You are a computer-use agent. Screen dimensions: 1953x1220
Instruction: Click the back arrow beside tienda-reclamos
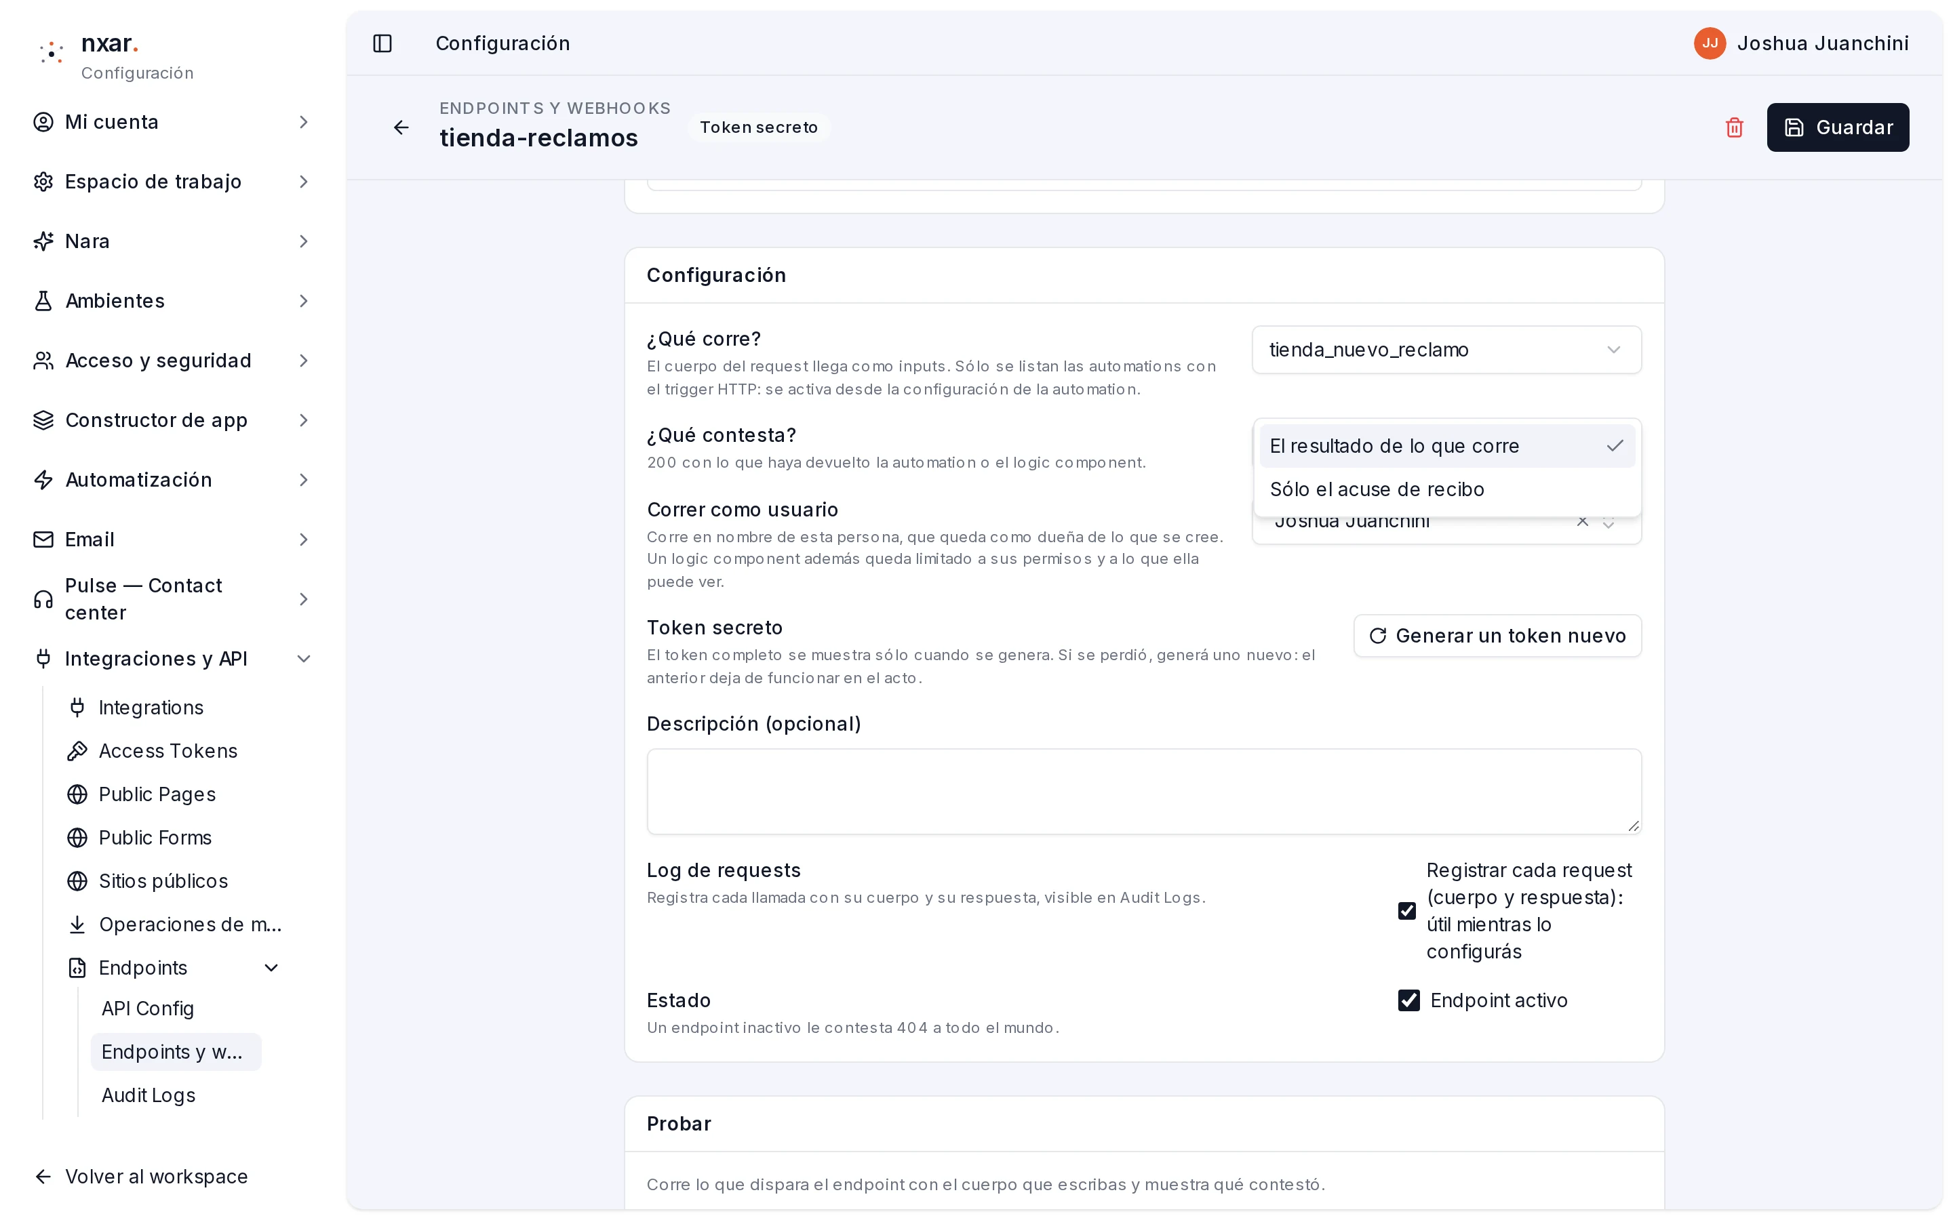[x=401, y=127]
